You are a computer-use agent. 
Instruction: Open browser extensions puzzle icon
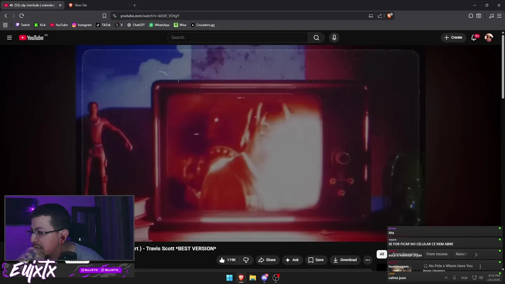pyautogui.click(x=471, y=16)
